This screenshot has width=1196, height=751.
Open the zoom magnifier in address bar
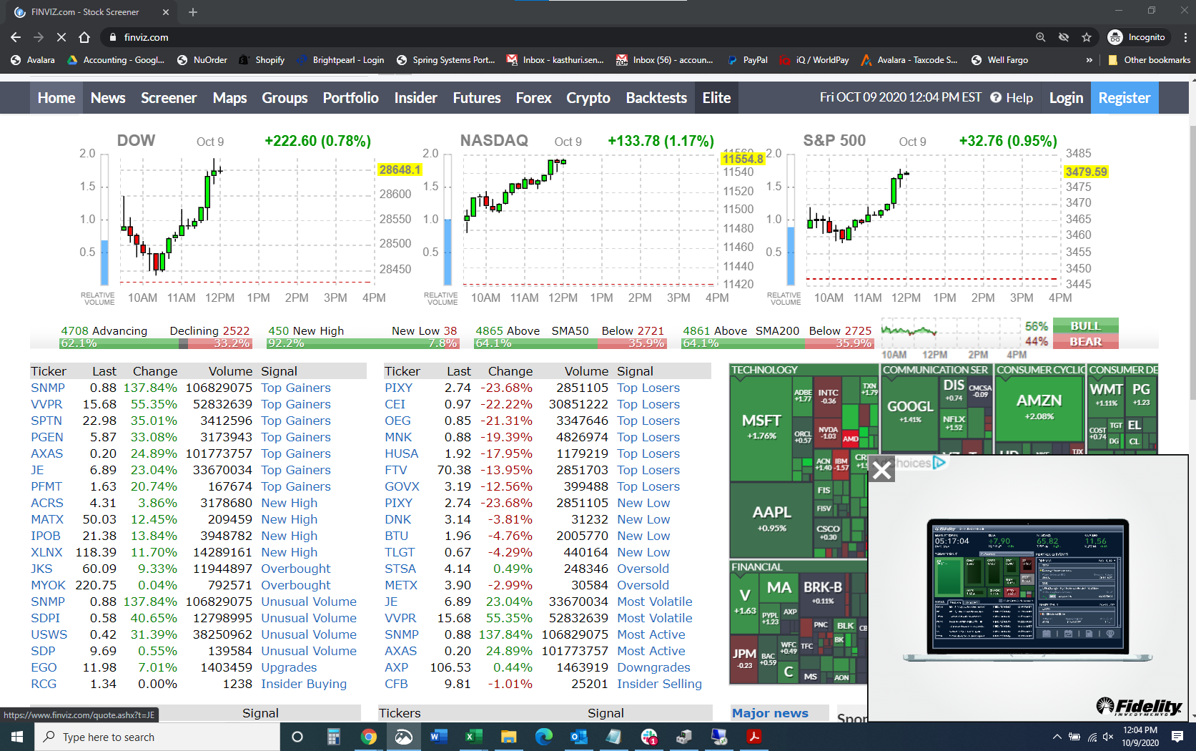(x=1041, y=37)
